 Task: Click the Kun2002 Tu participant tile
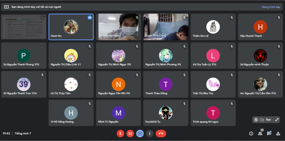(166, 113)
